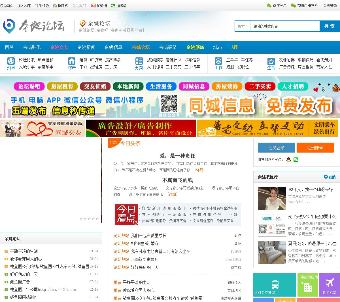The width and height of the screenshot is (340, 302).
Task: Open the 房产 house icon
Action: coord(72,61)
